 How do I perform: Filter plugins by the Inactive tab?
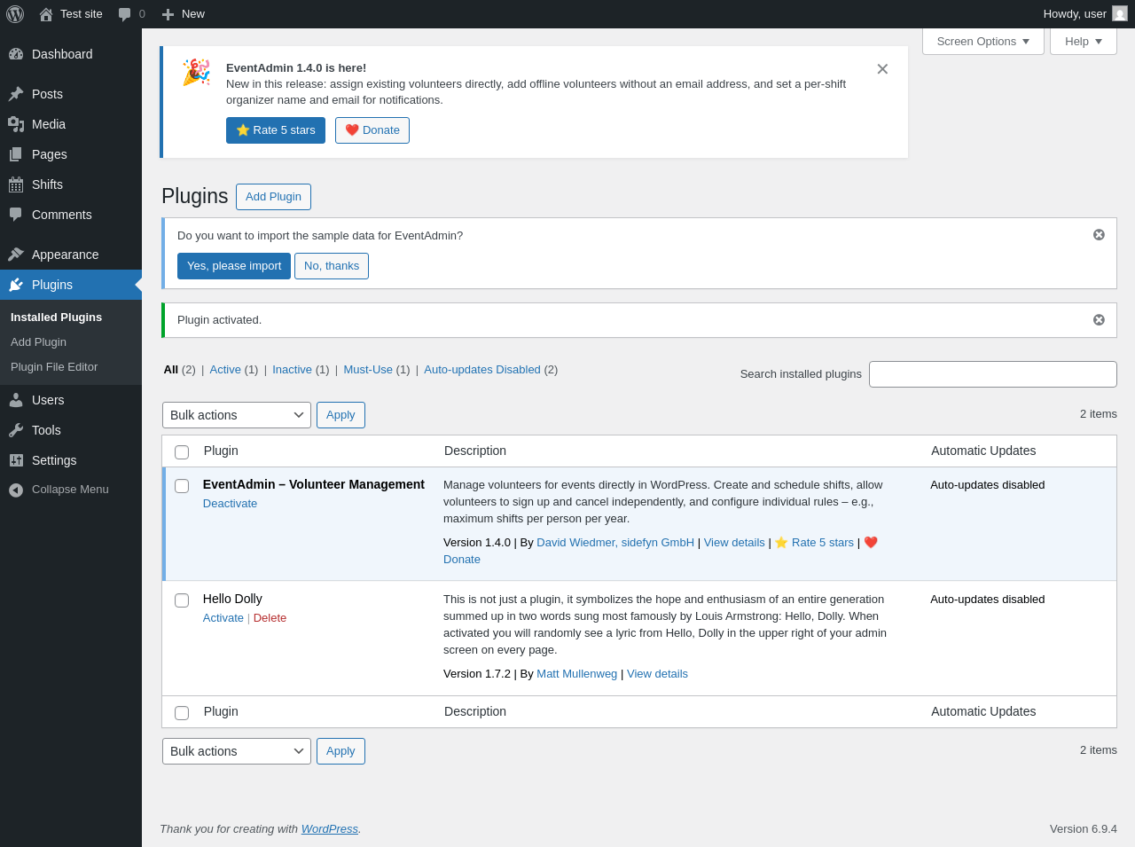292,370
